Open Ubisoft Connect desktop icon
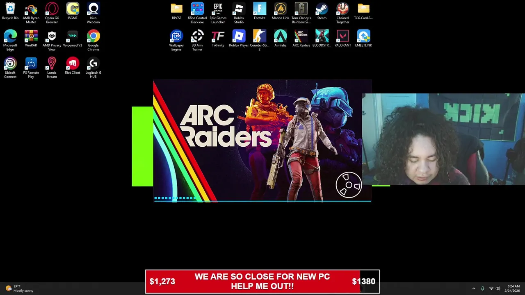The height and width of the screenshot is (295, 525). click(10, 68)
